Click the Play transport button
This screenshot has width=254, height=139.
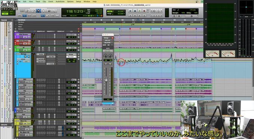[x=140, y=11]
